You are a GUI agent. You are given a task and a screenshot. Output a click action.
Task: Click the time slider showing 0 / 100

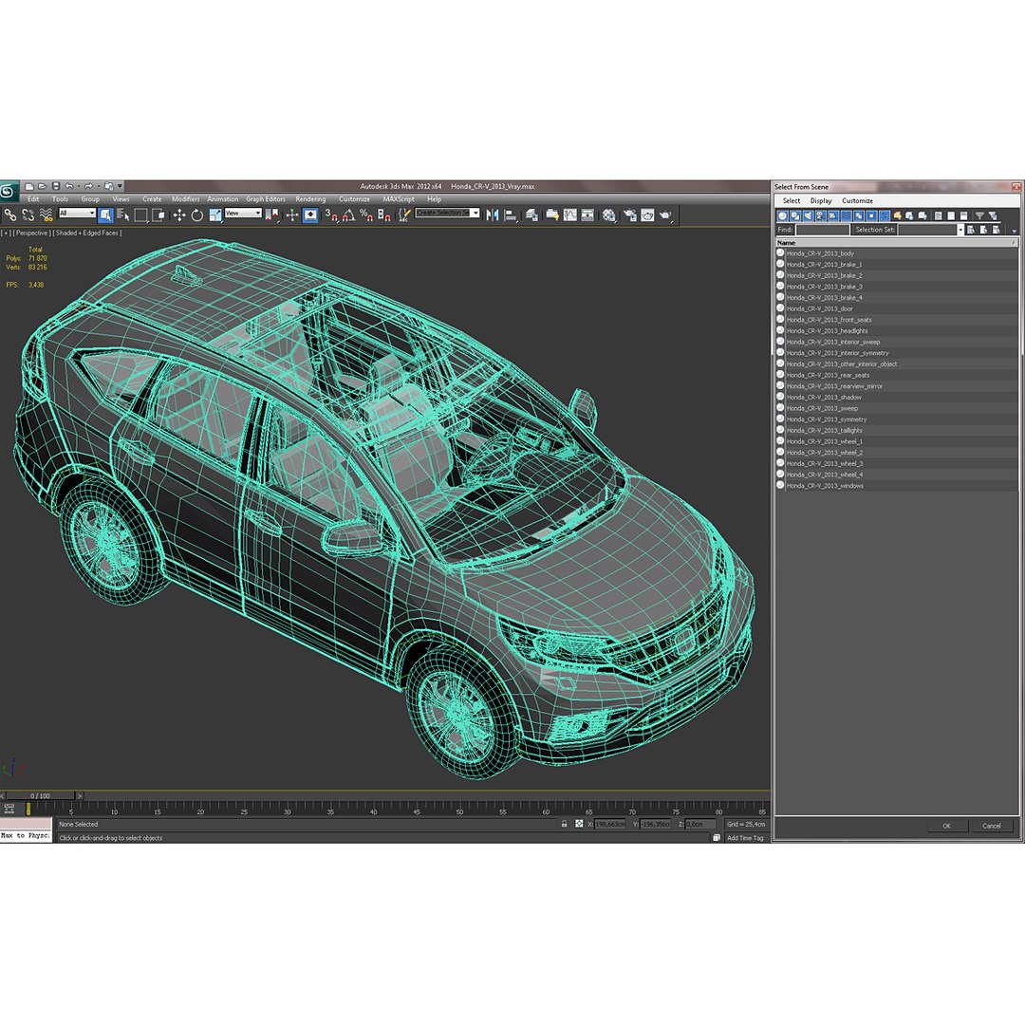point(40,796)
